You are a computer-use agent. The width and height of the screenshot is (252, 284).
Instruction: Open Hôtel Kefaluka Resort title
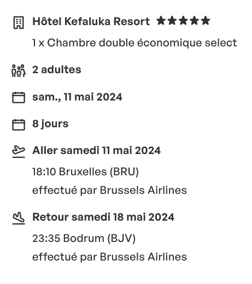click(x=91, y=21)
